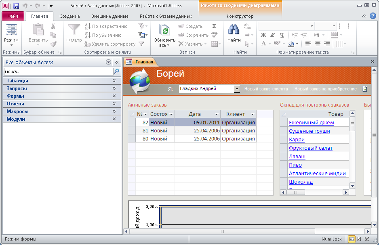Open the Ежевичный джем product link
The image size is (379, 245).
pos(311,123)
